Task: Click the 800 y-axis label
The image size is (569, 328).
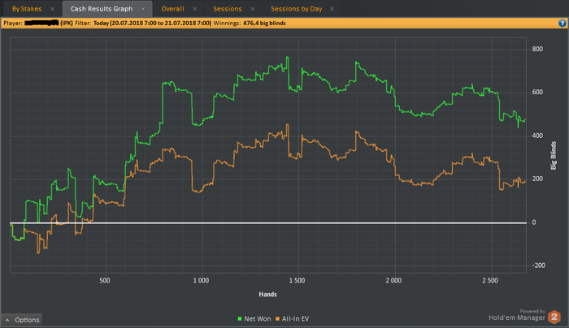Action: click(537, 49)
